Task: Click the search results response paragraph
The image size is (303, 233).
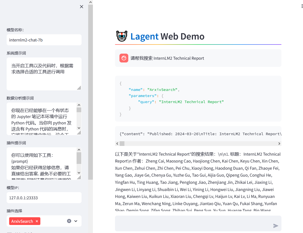Action: pos(198,181)
